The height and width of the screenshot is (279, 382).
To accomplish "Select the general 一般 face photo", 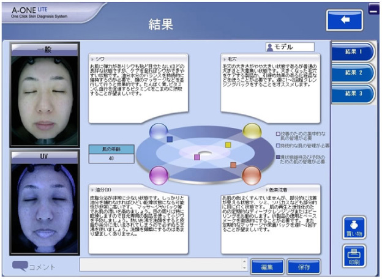I will tap(45, 101).
